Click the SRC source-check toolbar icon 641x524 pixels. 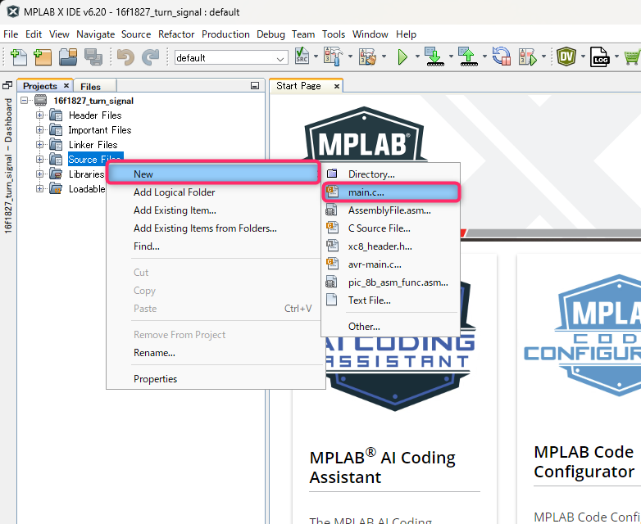(302, 56)
